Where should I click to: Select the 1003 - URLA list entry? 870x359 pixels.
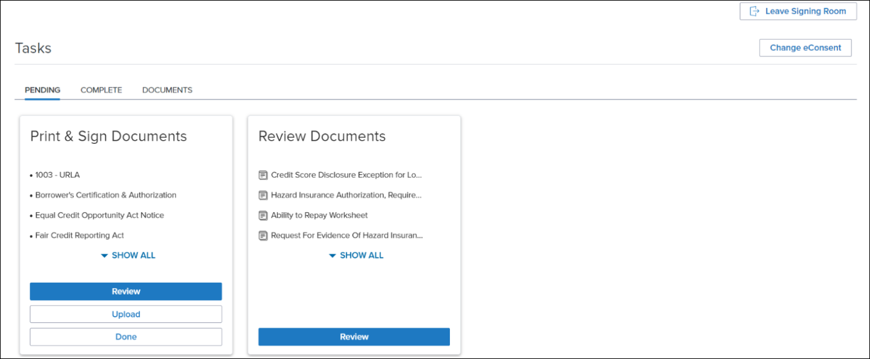[58, 175]
